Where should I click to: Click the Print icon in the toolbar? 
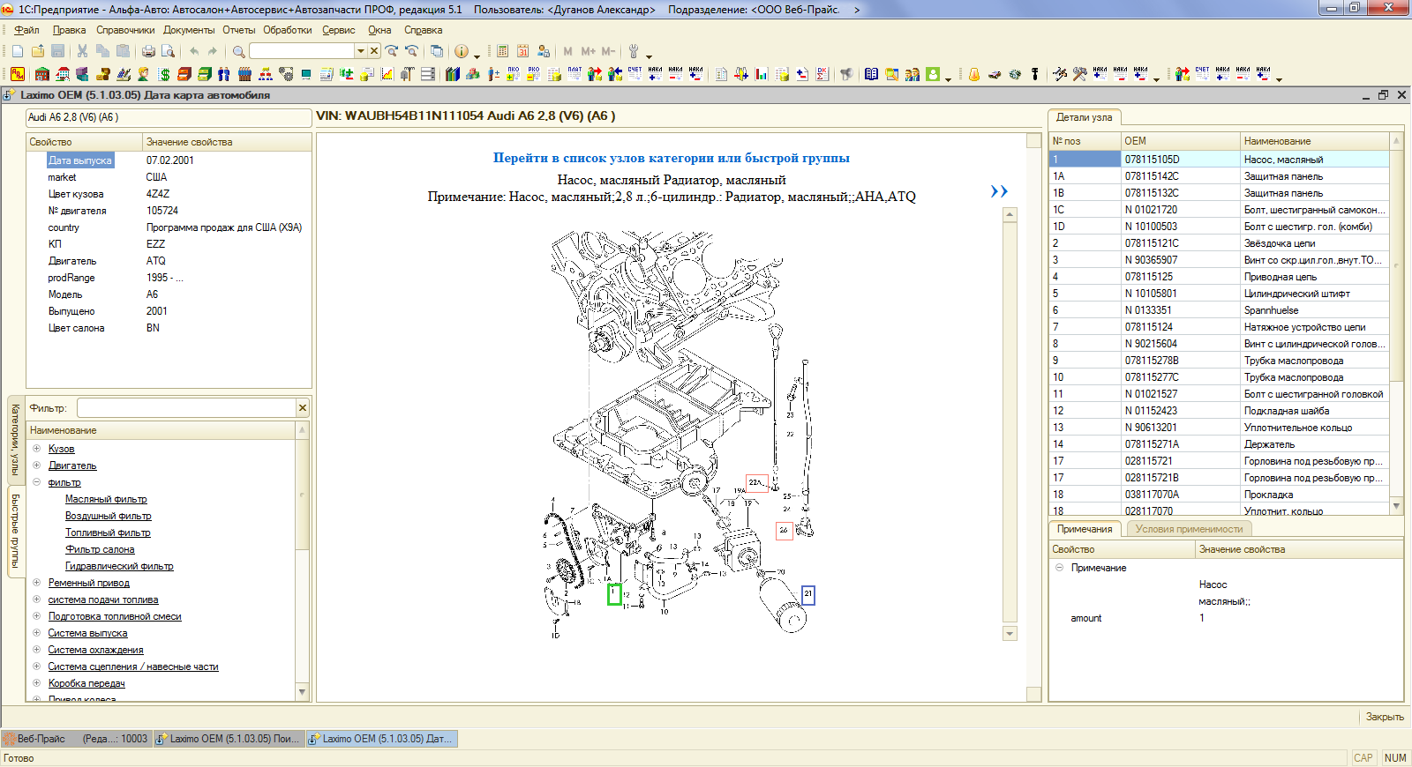point(148,51)
